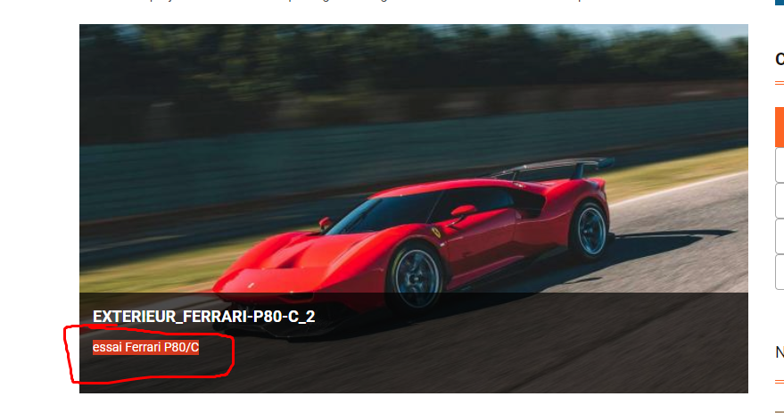Image resolution: width=784 pixels, height=413 pixels.
Task: Click the sidebar heading starting with N
Action: click(x=780, y=352)
